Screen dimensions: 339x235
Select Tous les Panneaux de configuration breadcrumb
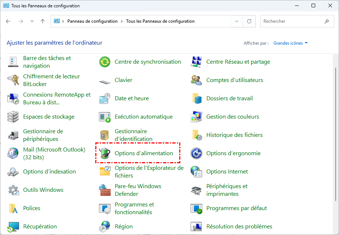point(160,21)
